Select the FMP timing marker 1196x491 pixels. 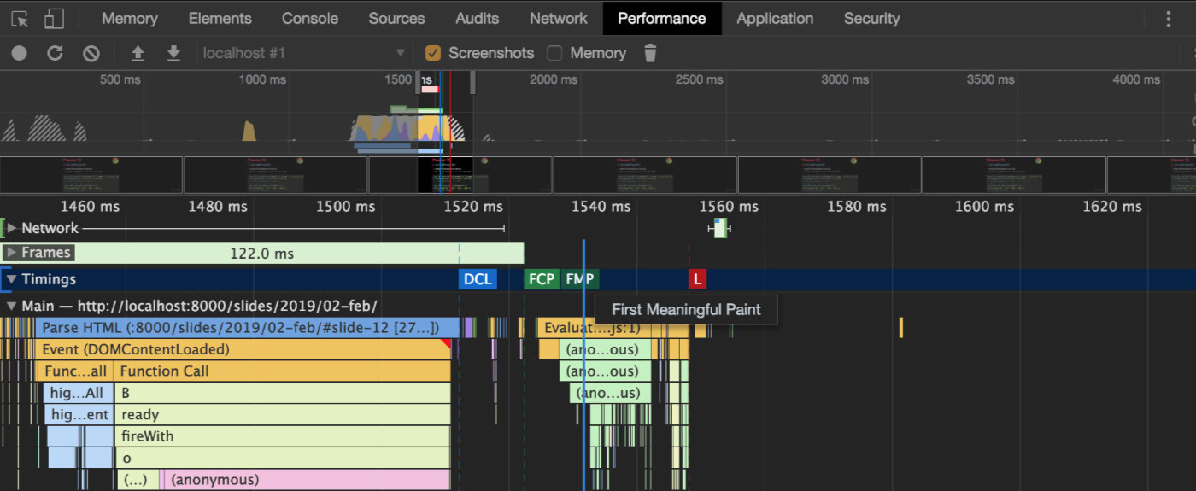point(580,279)
